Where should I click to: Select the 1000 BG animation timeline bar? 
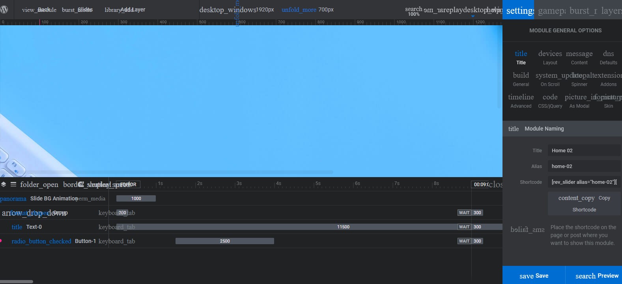click(x=136, y=198)
